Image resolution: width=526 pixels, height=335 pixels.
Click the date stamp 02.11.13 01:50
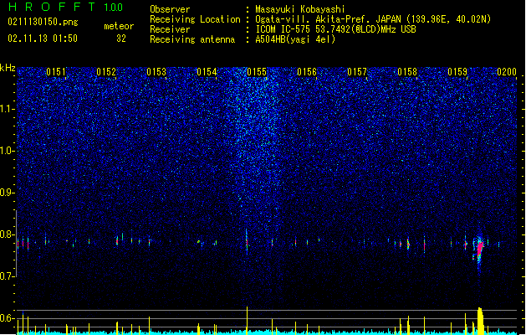tap(43, 39)
